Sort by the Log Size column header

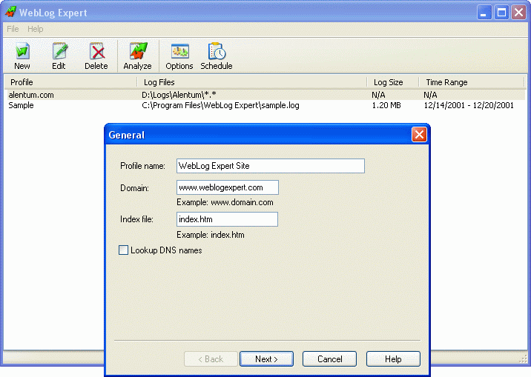tap(393, 82)
